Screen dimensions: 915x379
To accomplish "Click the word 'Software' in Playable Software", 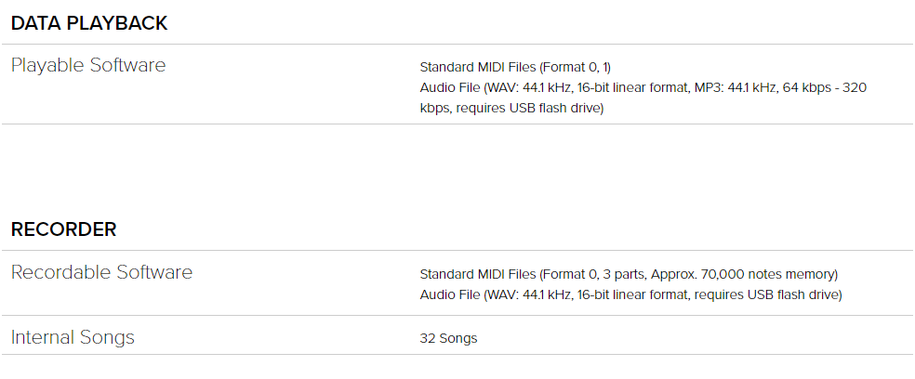I will click(x=127, y=65).
